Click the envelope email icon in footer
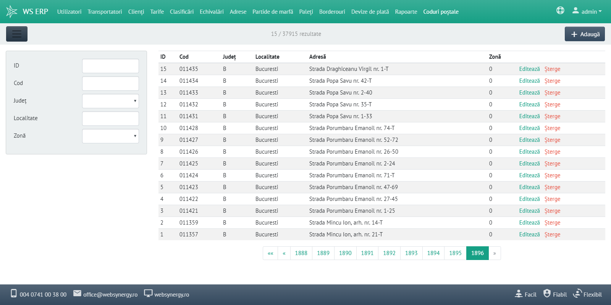The image size is (611, 305). (77, 294)
